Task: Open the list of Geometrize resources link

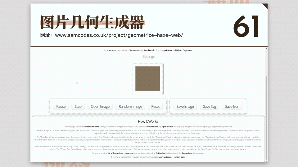Action: point(120,153)
